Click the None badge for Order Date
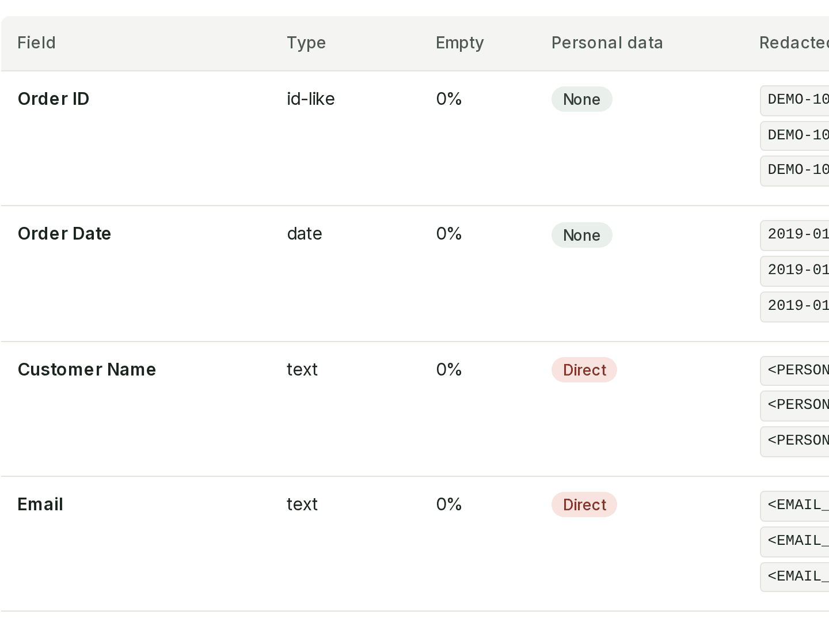This screenshot has width=829, height=622. (582, 235)
